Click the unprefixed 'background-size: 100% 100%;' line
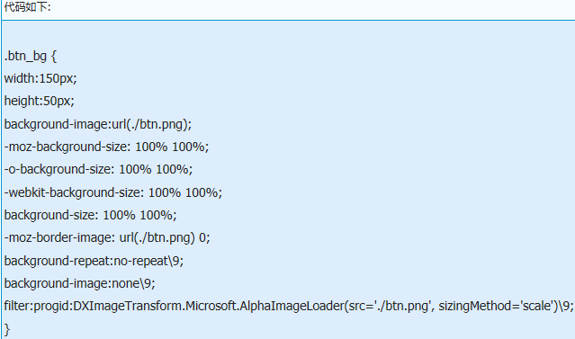The width and height of the screenshot is (575, 339). [90, 215]
